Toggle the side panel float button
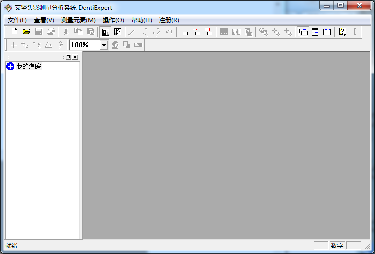Image resolution: width=375 pixels, height=254 pixels. coord(68,57)
